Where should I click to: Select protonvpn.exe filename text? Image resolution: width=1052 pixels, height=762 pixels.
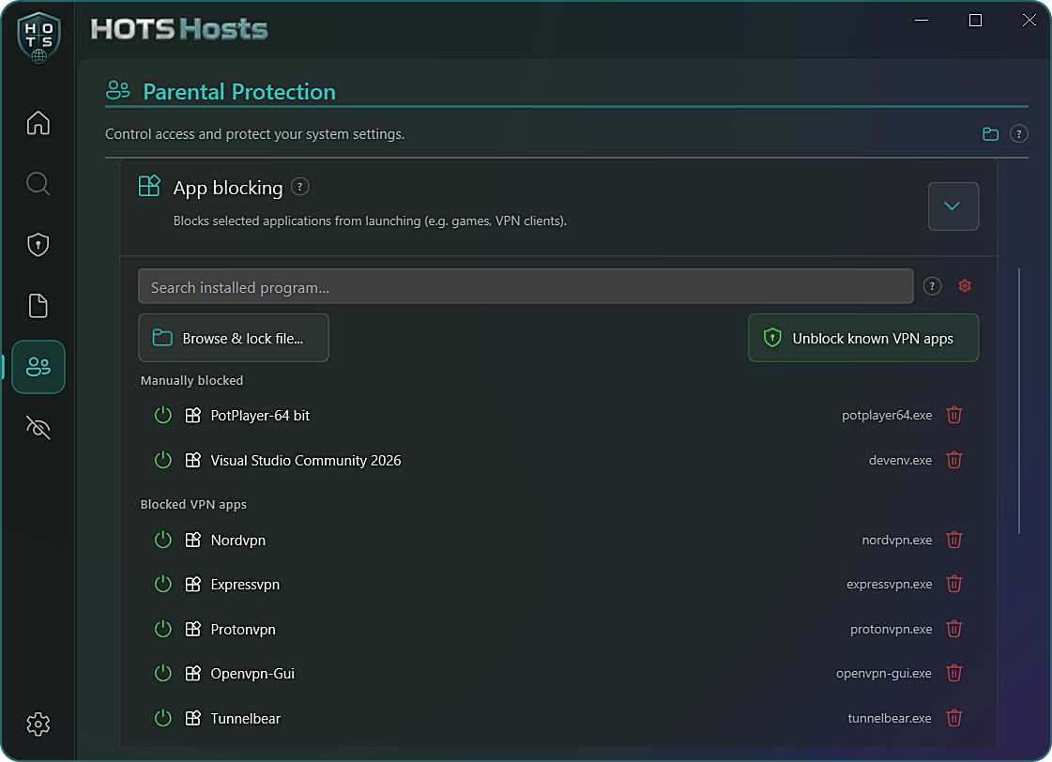[x=891, y=629]
